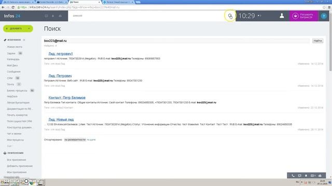Open result Лид: петрович1
332x186 pixels.
[x=61, y=54]
